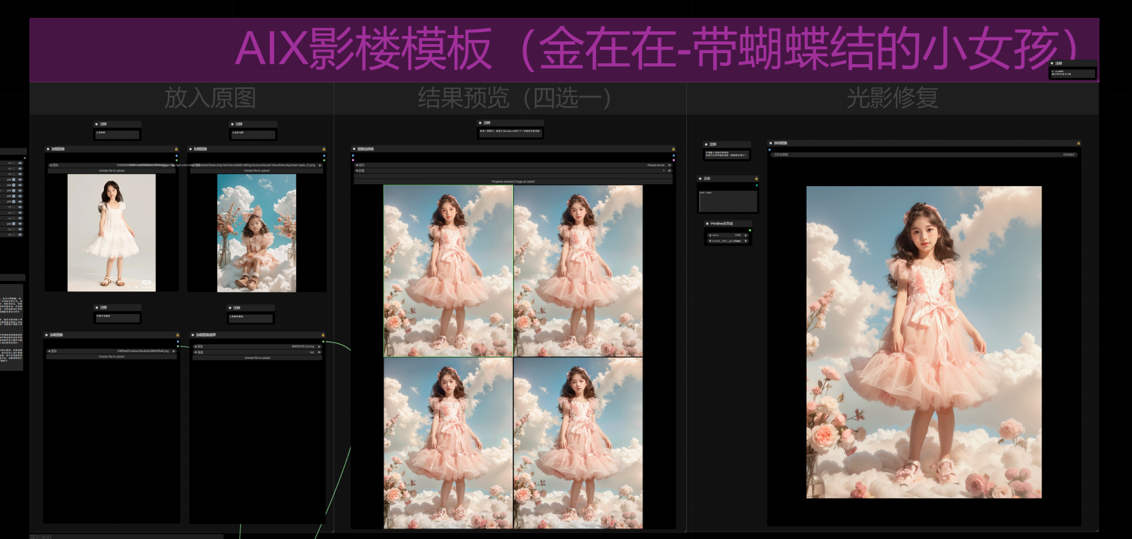Click 文件名前缀 field showing ComfyUI
The width and height of the screenshot is (1132, 539).
pyautogui.click(x=924, y=155)
